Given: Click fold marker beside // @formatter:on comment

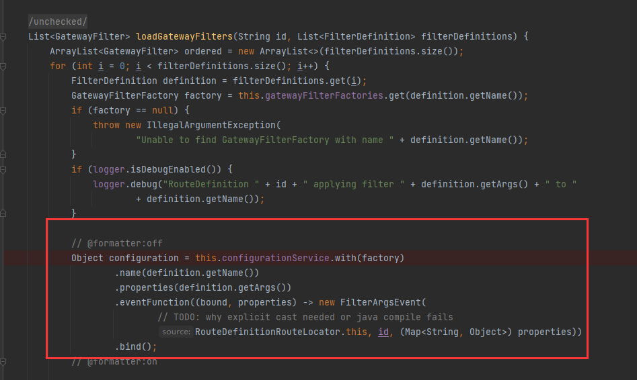Looking at the screenshot, I should pos(3,361).
